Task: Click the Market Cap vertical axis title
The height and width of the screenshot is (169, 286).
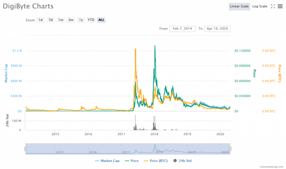Action: coord(6,73)
